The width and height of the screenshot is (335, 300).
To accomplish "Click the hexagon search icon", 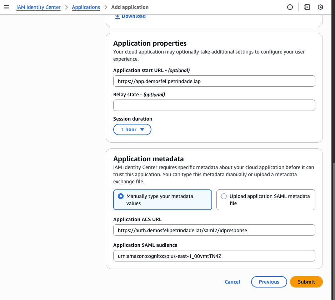I will tap(320, 7).
